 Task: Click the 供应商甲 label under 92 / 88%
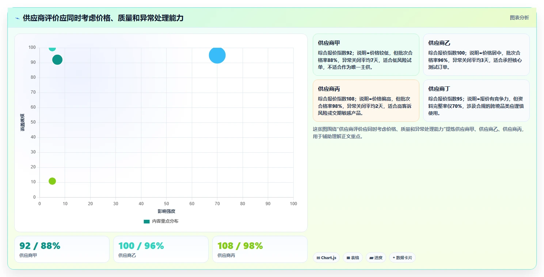28,255
